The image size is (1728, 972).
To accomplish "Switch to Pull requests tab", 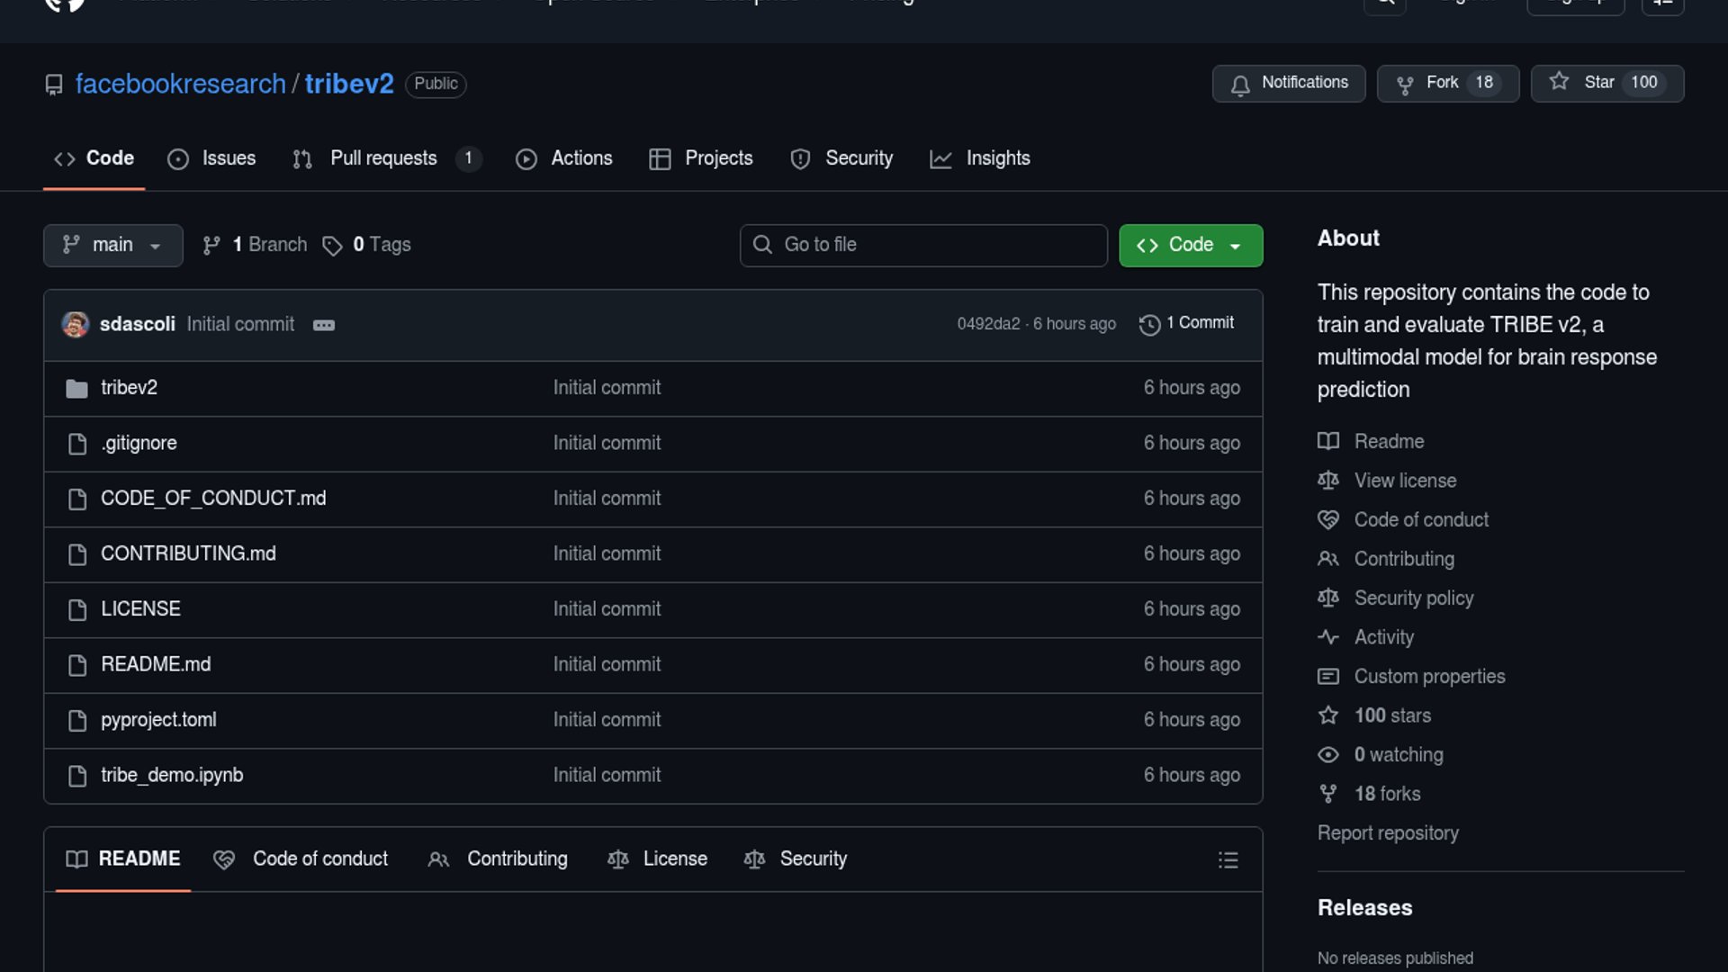I will [385, 158].
